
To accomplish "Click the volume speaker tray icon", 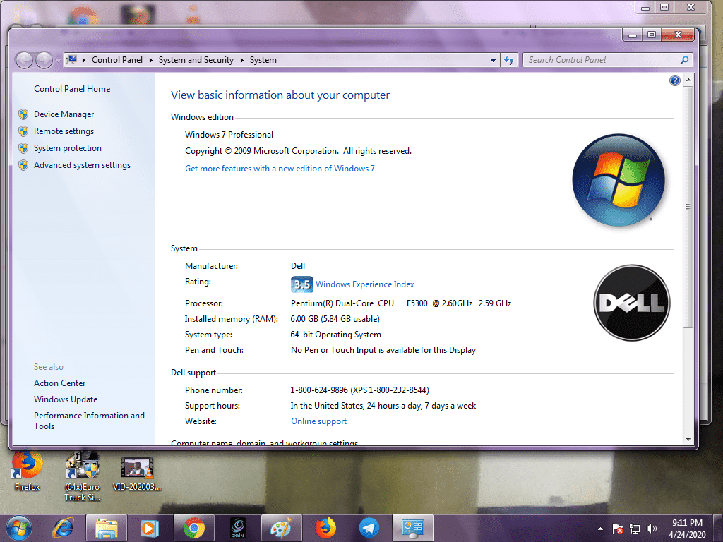I will click(x=652, y=529).
